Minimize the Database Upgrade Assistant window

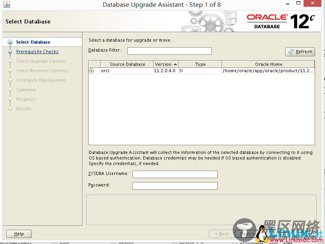point(288,4)
